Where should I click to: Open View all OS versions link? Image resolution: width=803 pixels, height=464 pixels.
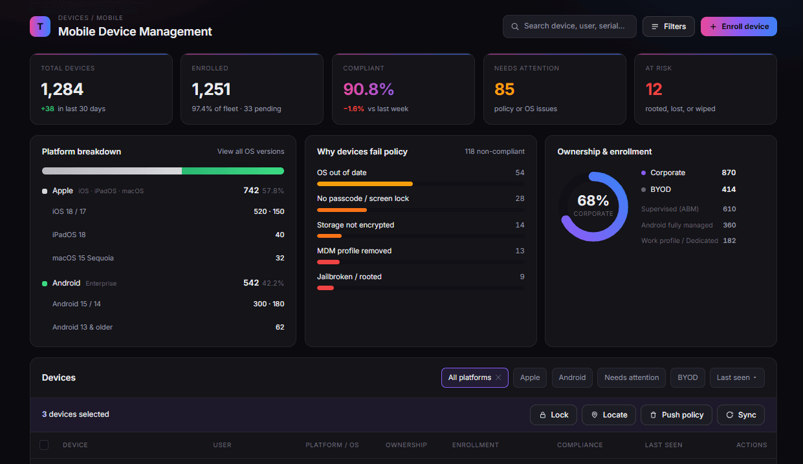click(250, 151)
